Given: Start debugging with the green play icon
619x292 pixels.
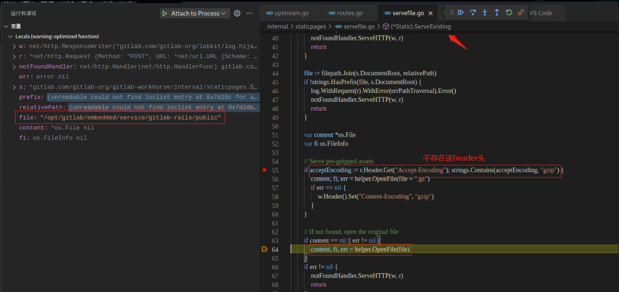Looking at the screenshot, I should (x=164, y=13).
